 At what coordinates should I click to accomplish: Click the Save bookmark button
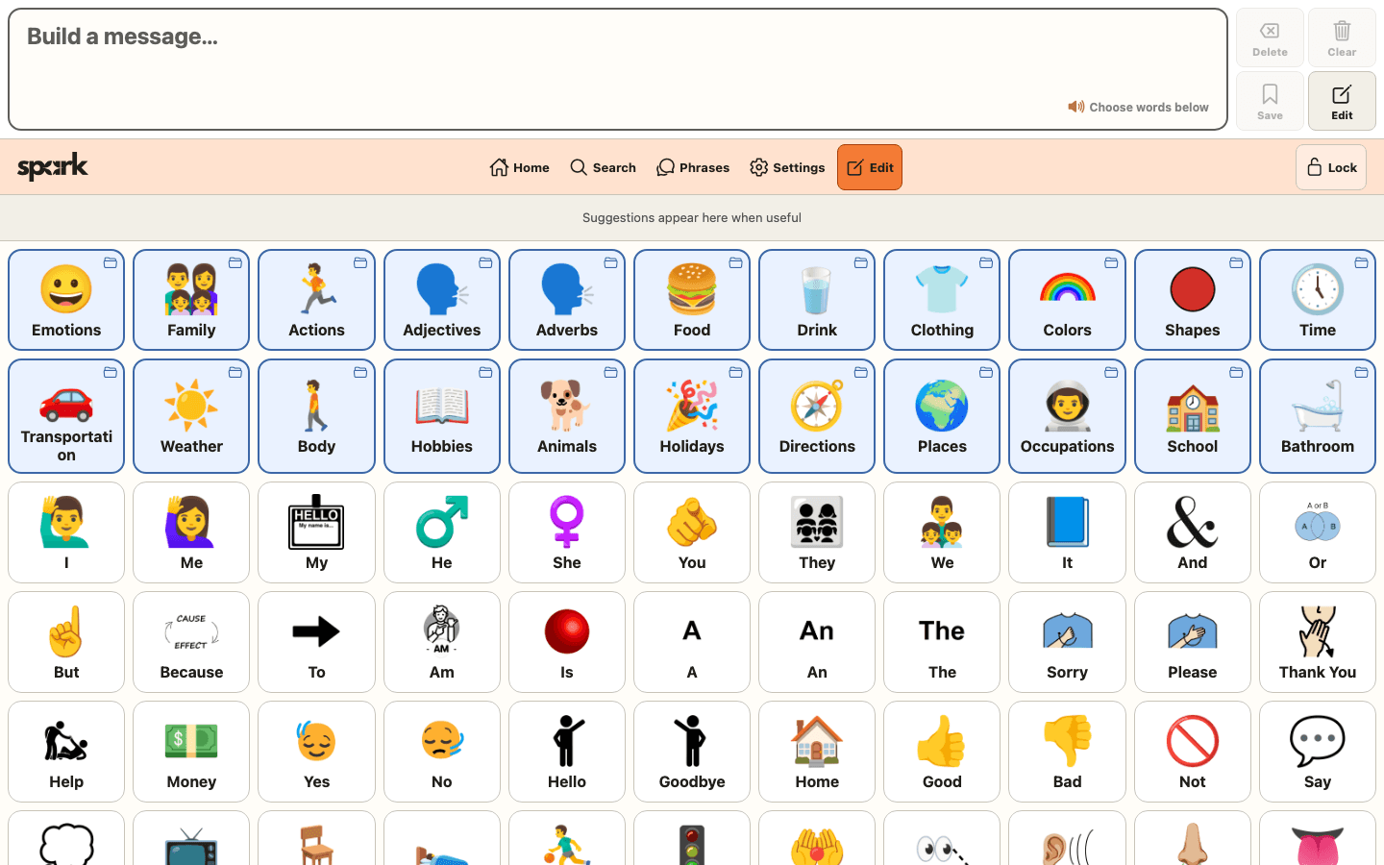(x=1270, y=101)
